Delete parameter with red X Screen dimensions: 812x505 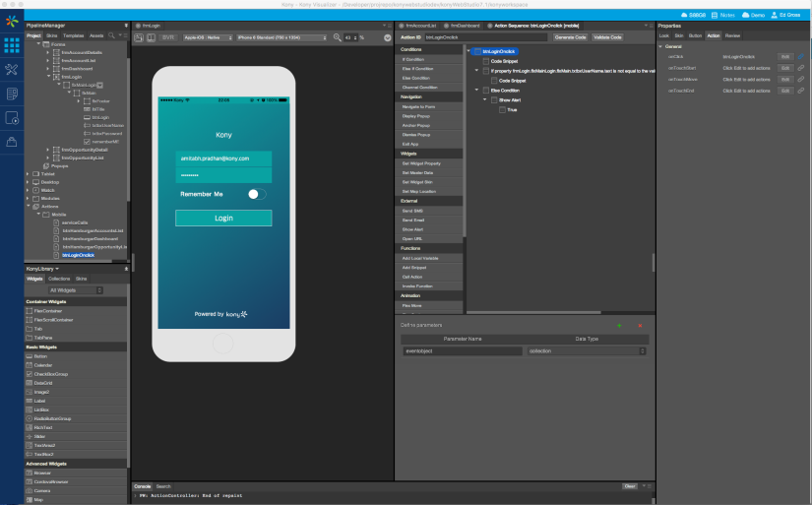(x=640, y=325)
